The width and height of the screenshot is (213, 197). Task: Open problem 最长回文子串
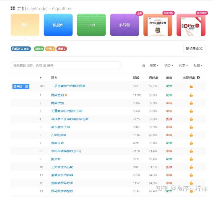[x=60, y=127]
